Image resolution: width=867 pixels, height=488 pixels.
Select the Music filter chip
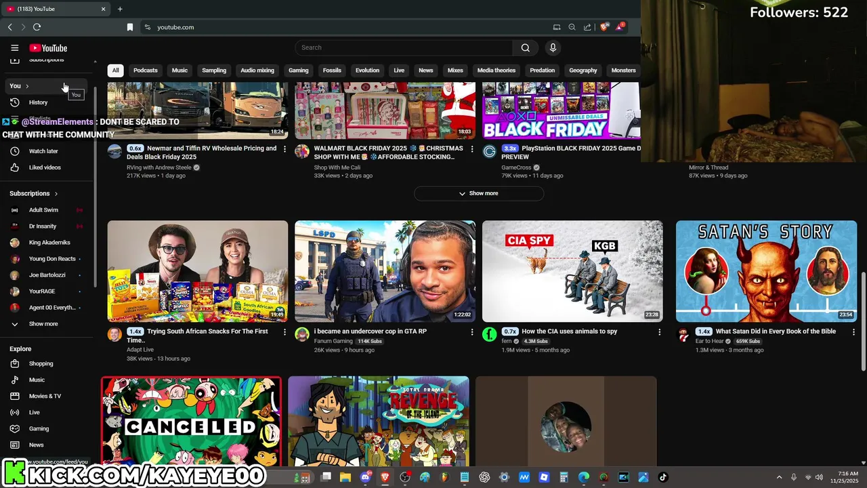179,70
